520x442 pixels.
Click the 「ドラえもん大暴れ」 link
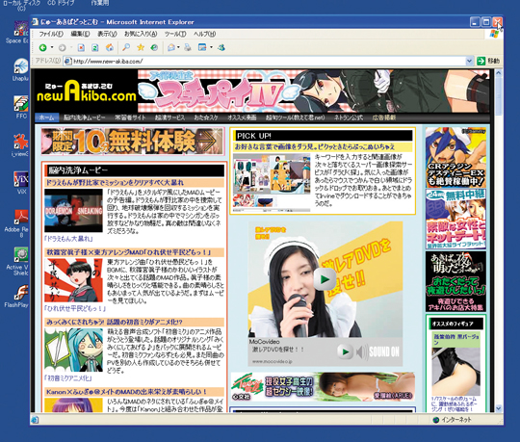[x=68, y=239]
